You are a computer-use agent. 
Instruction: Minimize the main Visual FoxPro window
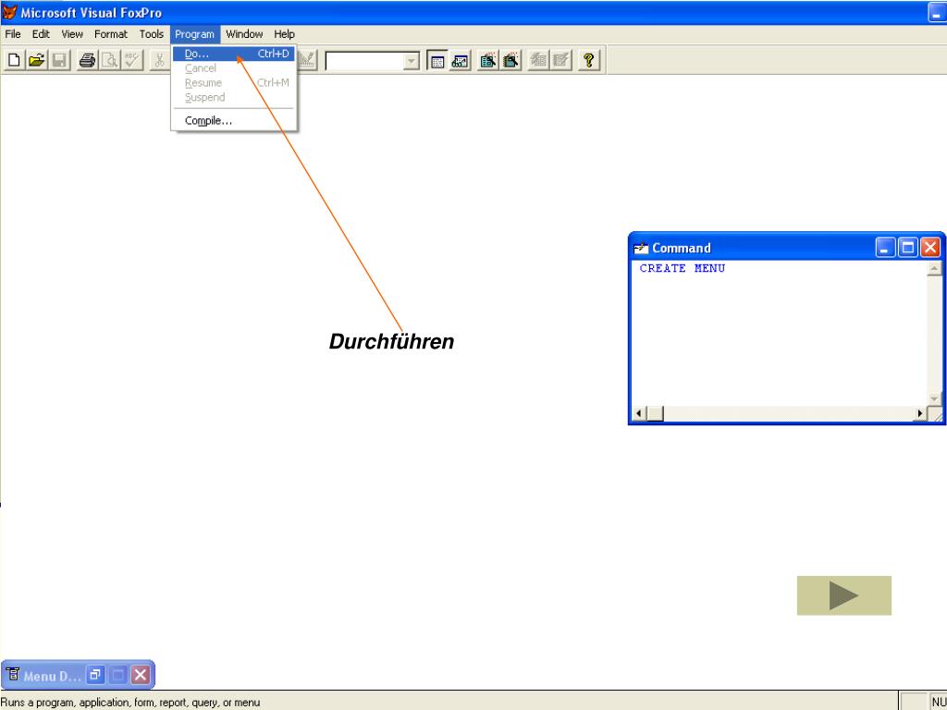pyautogui.click(x=936, y=12)
